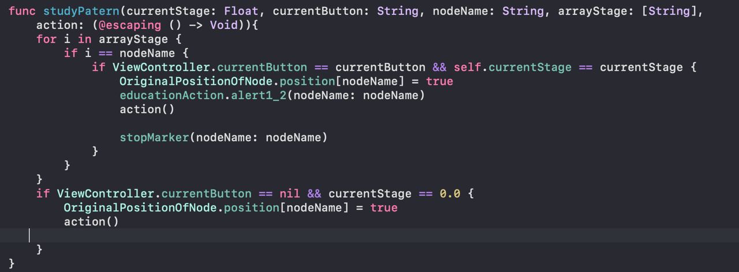Select the Void return type

click(x=223, y=25)
